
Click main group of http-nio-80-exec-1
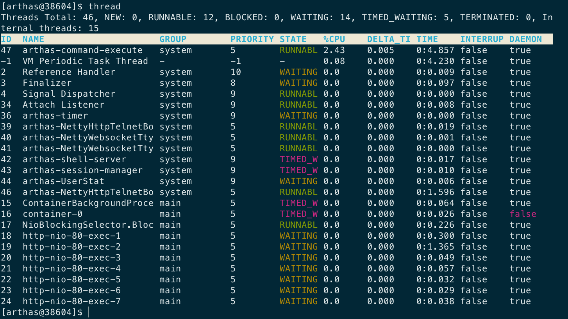pyautogui.click(x=170, y=236)
